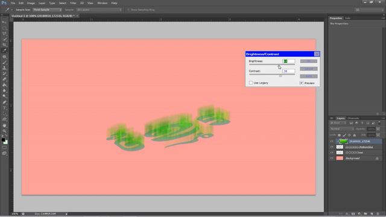Switch to the Info tab

pyautogui.click(x=347, y=18)
